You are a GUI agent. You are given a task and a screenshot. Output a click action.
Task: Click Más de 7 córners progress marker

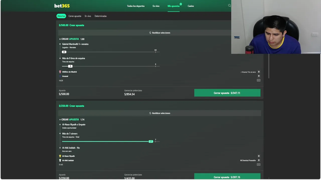pyautogui.click(x=151, y=141)
